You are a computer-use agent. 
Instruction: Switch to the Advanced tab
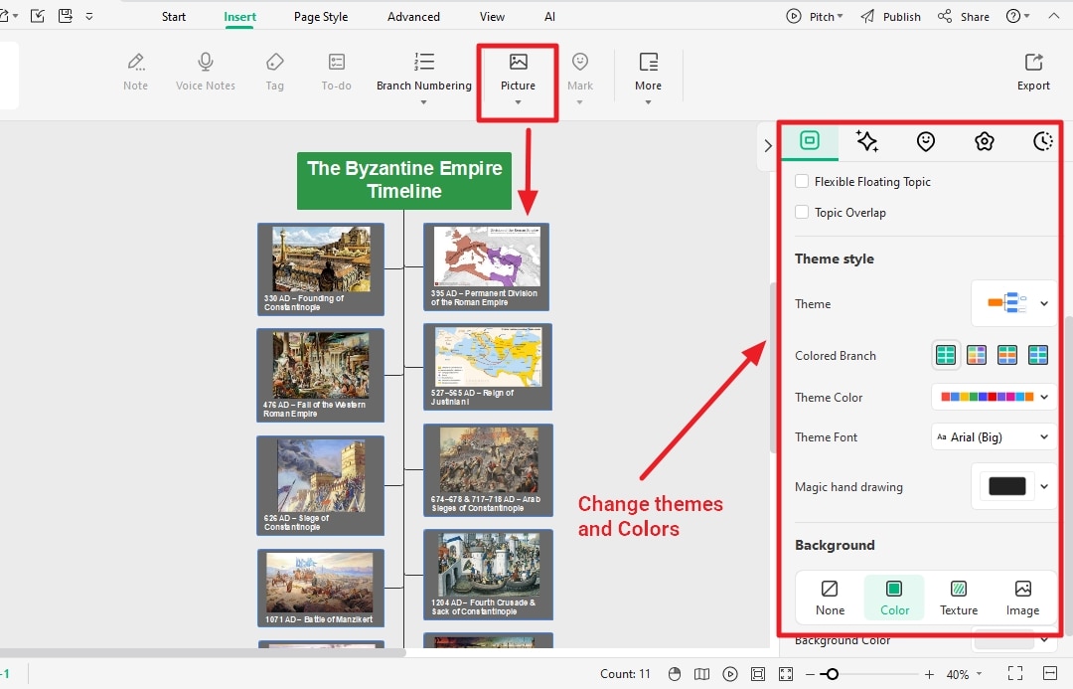coord(413,17)
